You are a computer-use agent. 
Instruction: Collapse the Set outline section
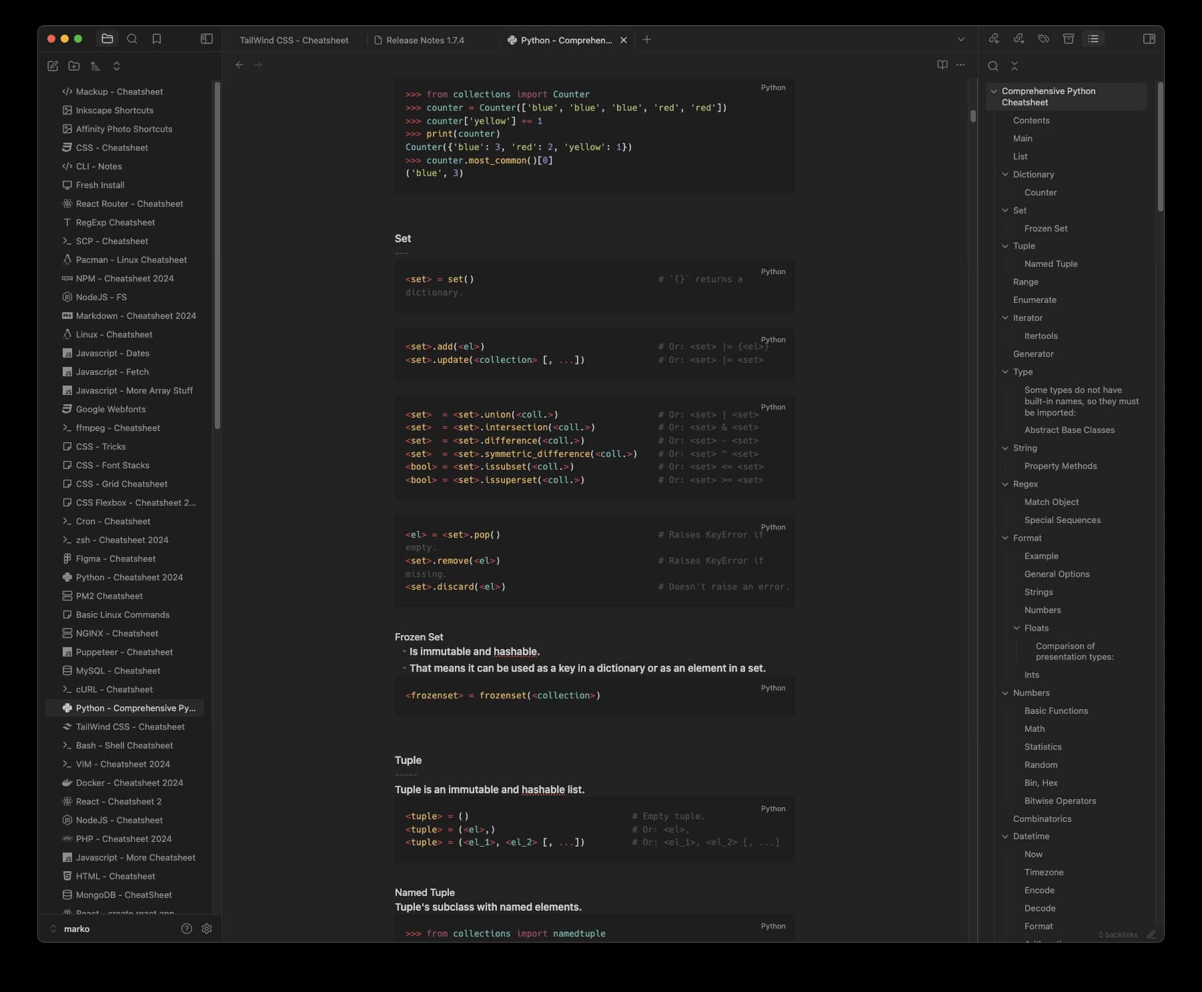[1005, 210]
